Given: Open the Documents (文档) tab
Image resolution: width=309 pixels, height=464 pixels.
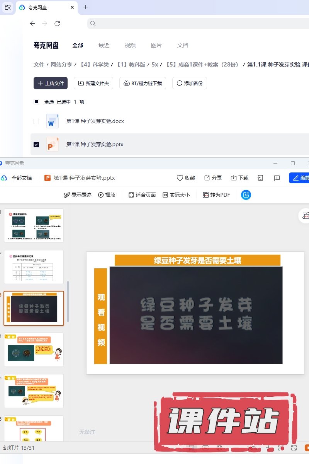Looking at the screenshot, I should (x=183, y=45).
